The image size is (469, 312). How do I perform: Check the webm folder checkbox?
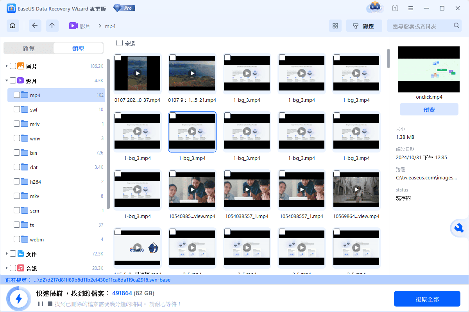click(x=17, y=239)
